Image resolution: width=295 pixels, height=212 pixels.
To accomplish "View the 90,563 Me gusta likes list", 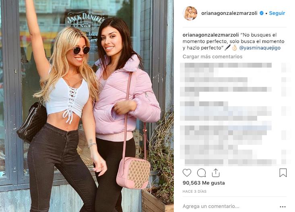I will pos(204,183).
